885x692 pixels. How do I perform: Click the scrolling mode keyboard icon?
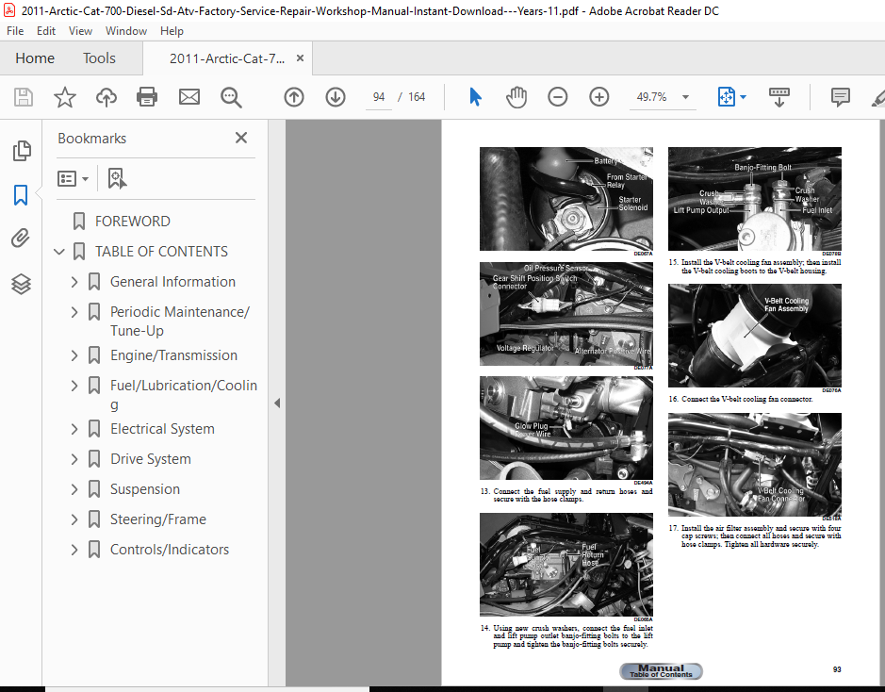(779, 97)
